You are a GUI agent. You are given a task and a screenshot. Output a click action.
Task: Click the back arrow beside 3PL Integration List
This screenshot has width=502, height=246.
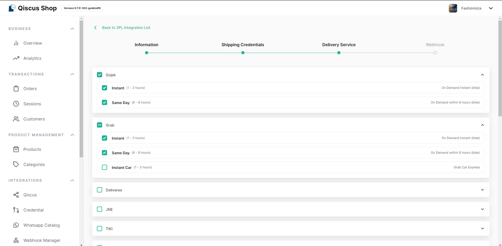click(x=95, y=28)
